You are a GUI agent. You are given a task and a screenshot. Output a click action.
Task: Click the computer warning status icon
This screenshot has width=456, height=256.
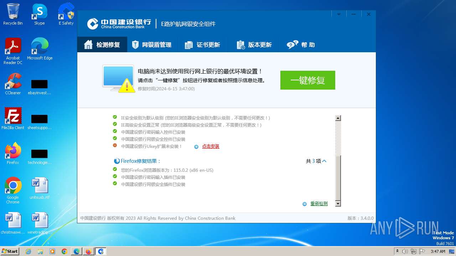(119, 79)
